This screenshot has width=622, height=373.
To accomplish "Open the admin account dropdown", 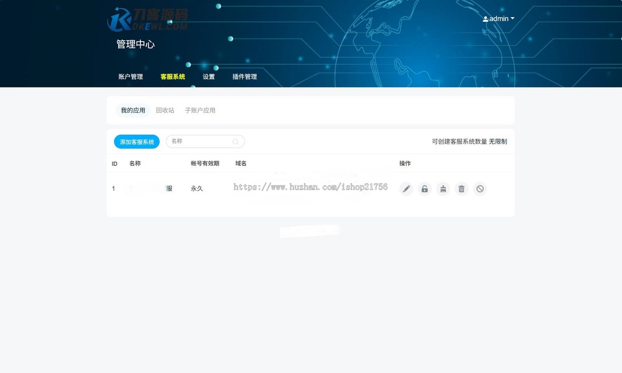I will point(499,19).
